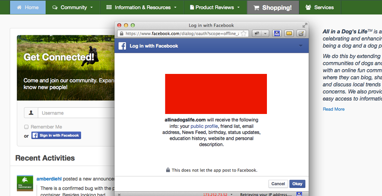Viewport: 382px width, 196px height.
Task: Close the popup status bar with the x
Action: coord(119,195)
